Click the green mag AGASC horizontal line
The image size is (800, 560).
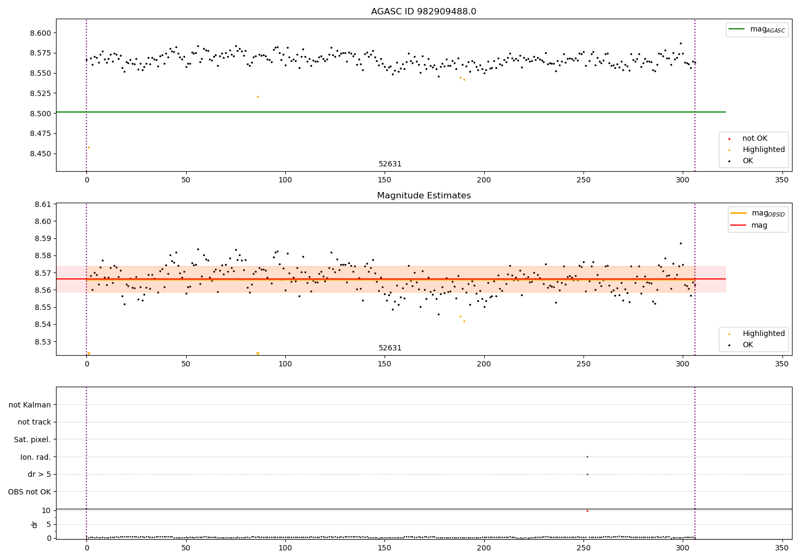coord(391,112)
